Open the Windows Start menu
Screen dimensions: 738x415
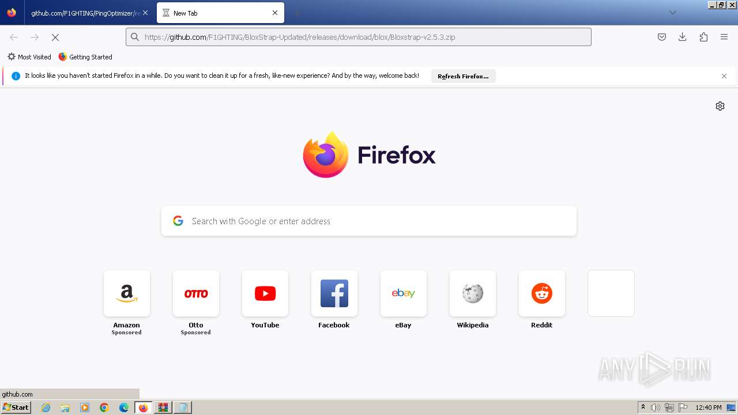(x=16, y=407)
